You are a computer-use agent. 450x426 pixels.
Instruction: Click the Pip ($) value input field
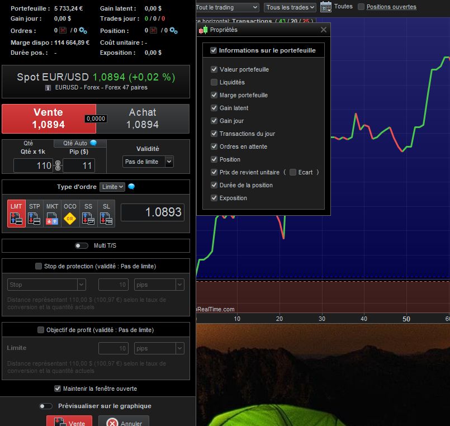point(79,165)
